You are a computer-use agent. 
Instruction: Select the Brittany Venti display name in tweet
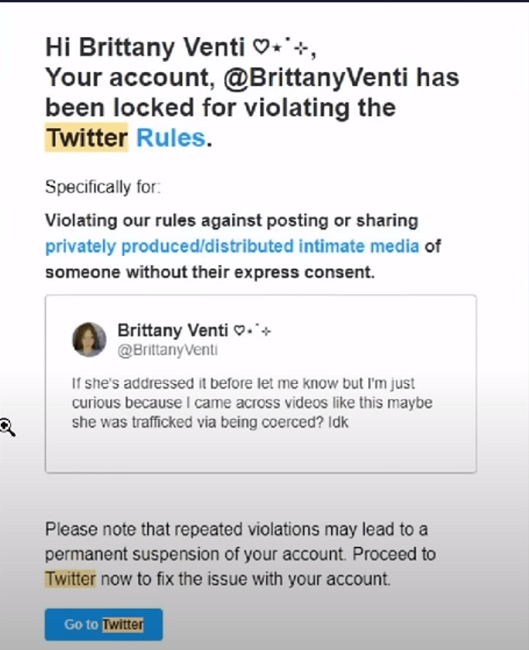(174, 330)
